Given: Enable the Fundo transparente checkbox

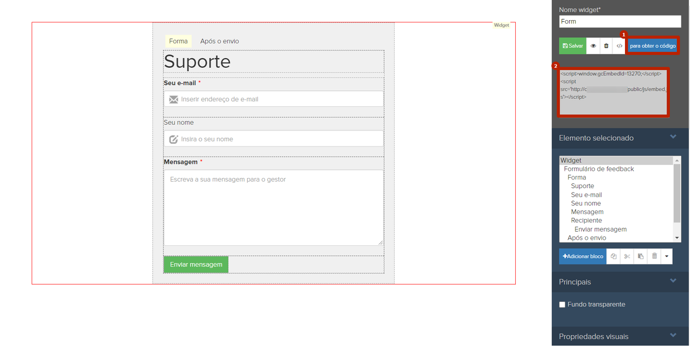Looking at the screenshot, I should pos(562,305).
